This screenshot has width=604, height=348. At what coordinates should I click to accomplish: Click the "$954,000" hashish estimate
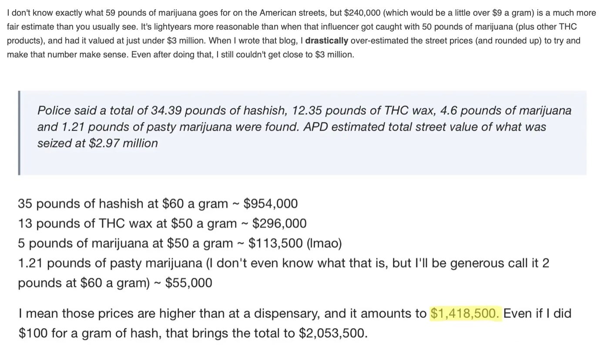pyautogui.click(x=271, y=203)
